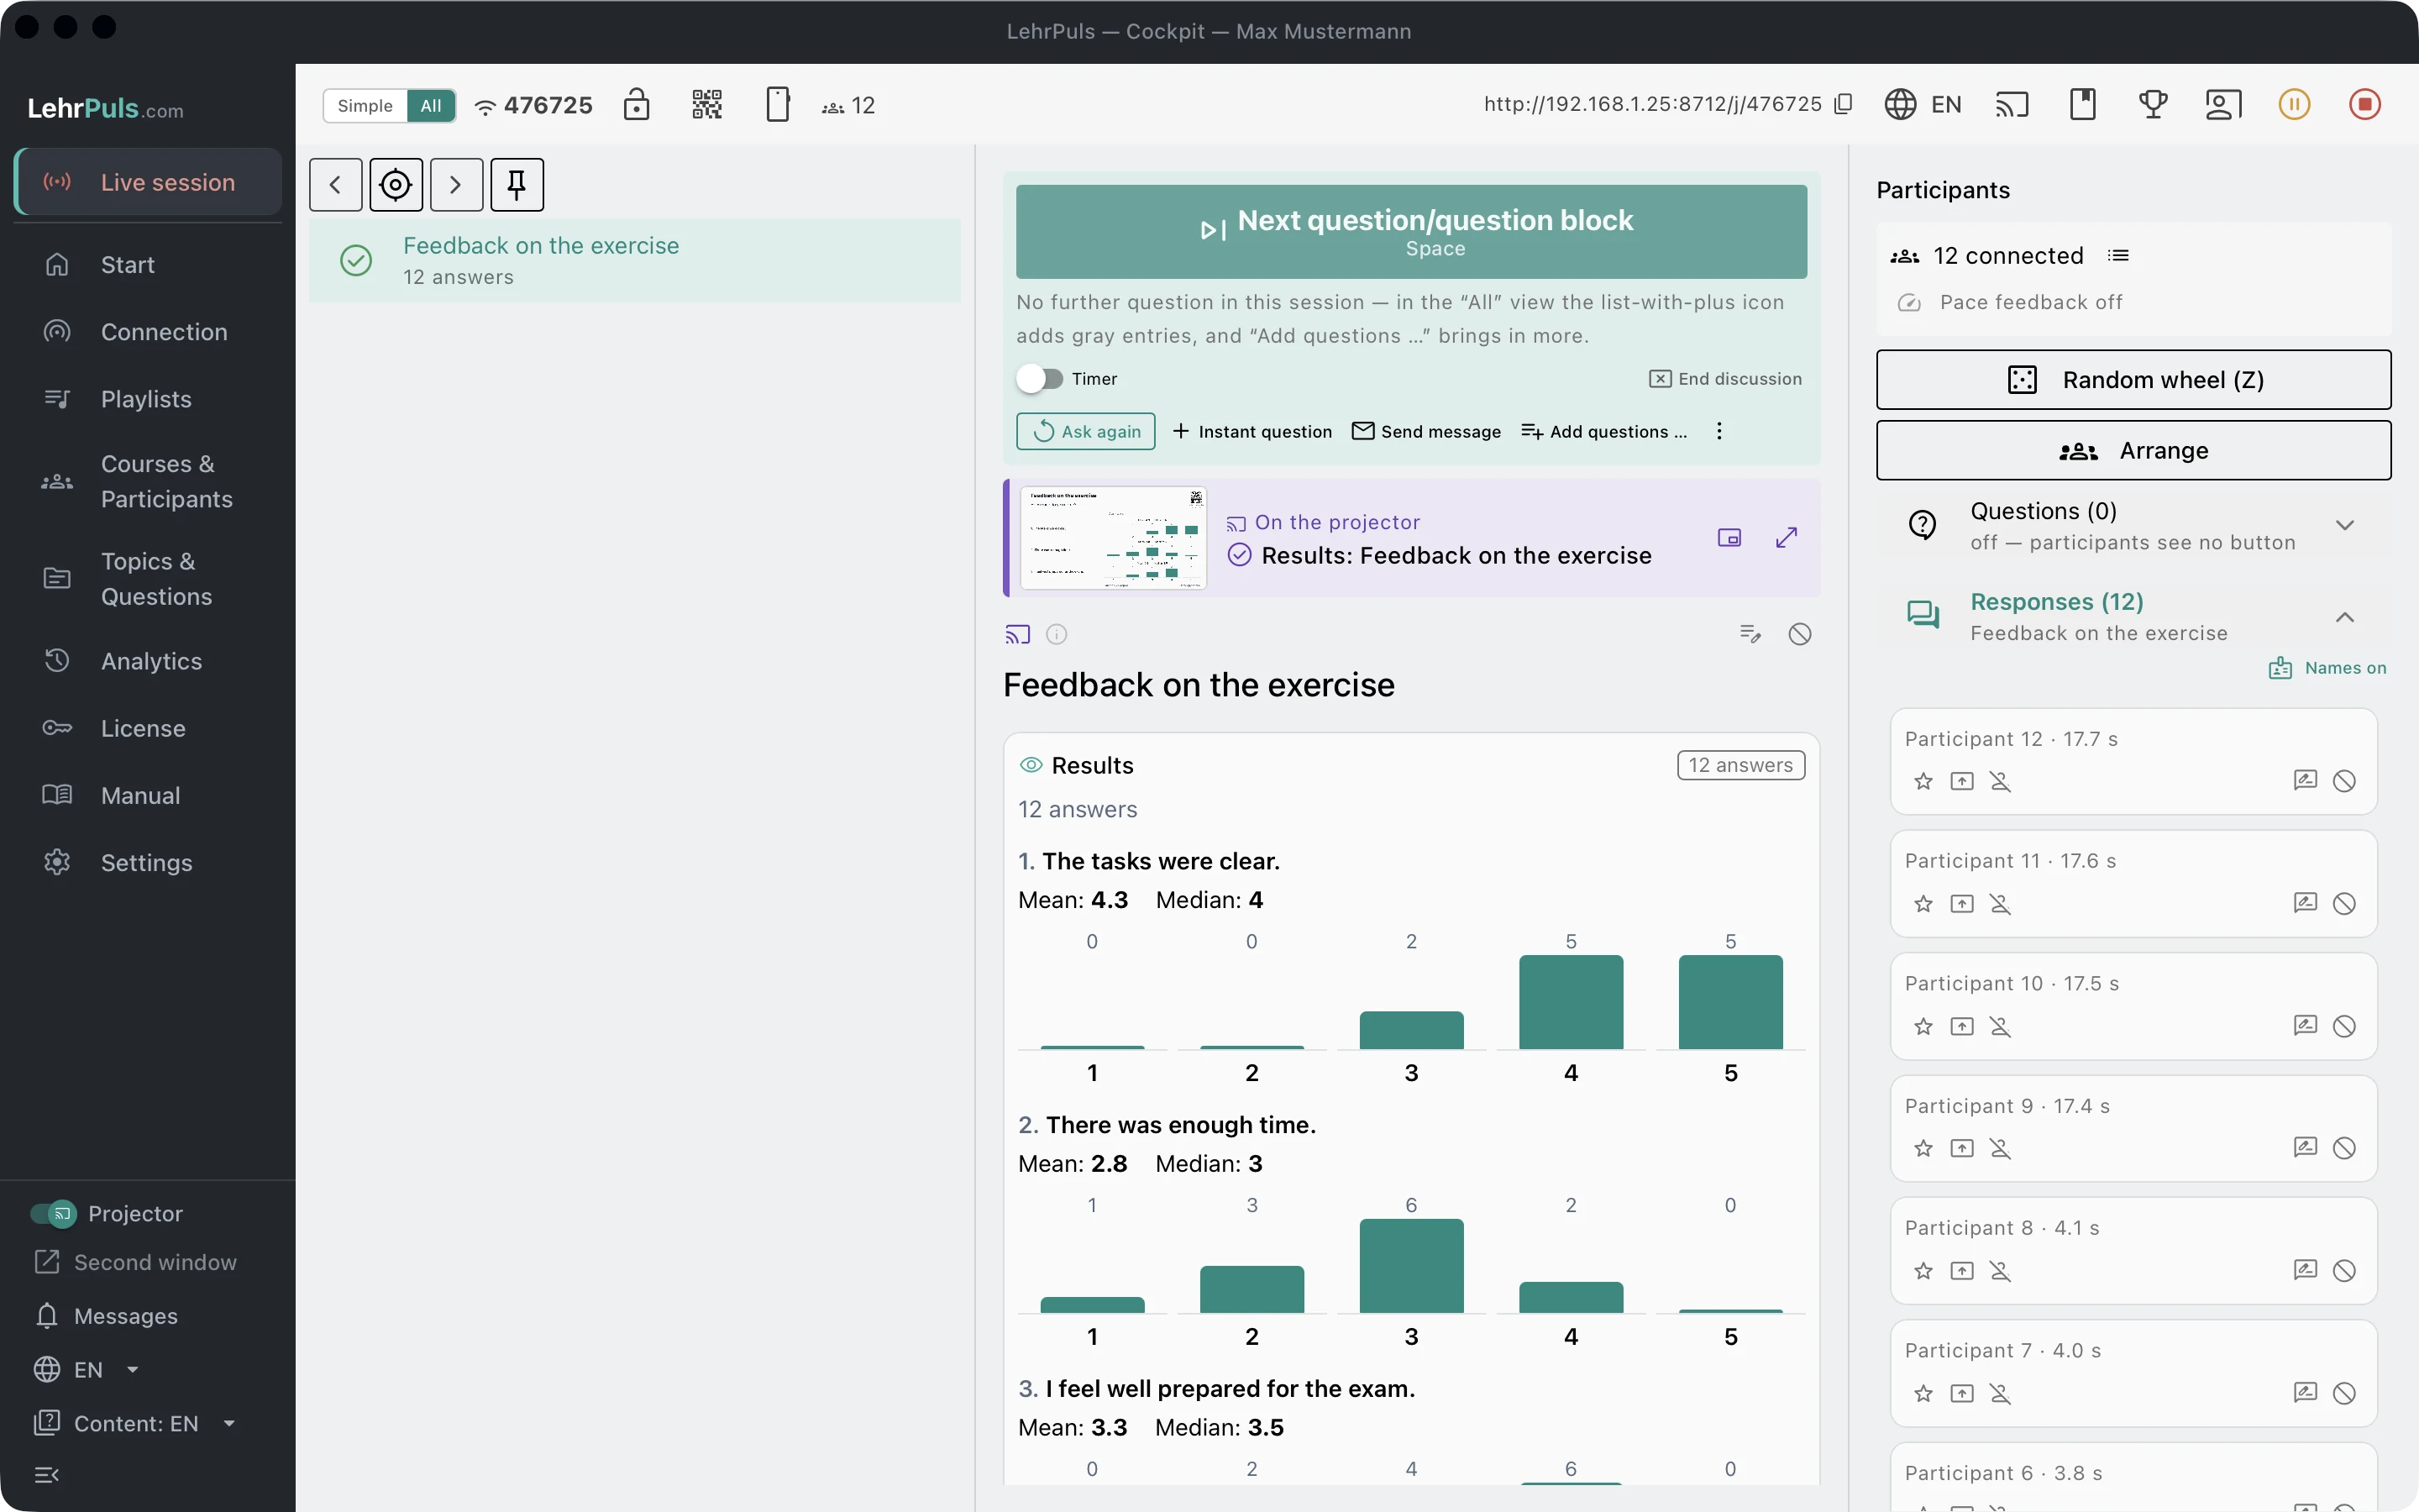Click the Arrange button
Viewport: 2419px width, 1512px height.
point(2133,451)
